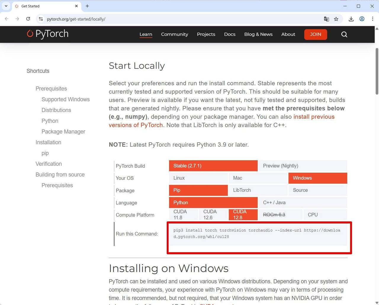This screenshot has height=305, width=379.
Task: Click the browser back arrow
Action: [7, 19]
